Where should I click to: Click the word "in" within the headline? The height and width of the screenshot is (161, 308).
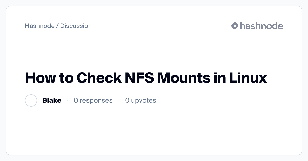(219, 78)
